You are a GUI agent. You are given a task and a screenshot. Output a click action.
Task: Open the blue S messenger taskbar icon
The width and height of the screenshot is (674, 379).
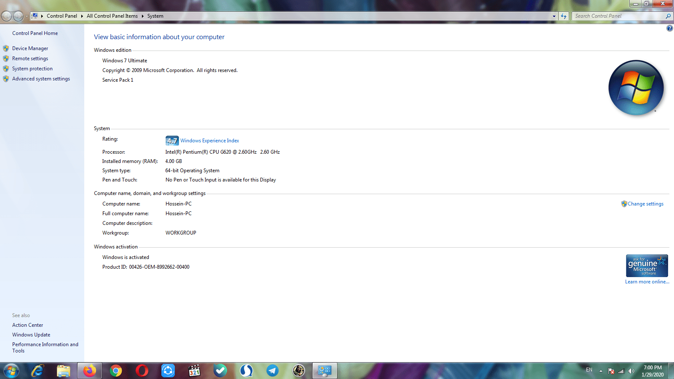tap(246, 371)
